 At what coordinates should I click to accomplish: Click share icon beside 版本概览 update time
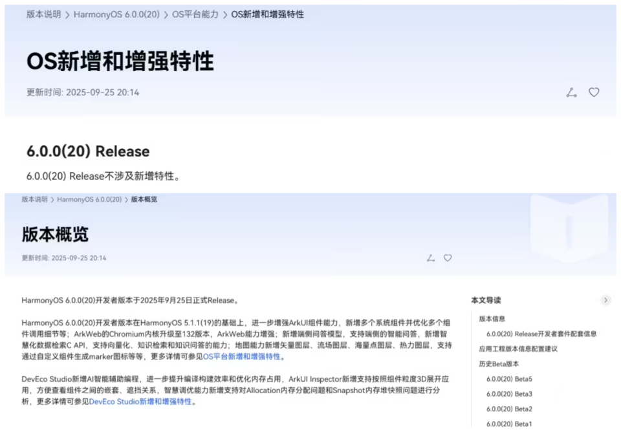(x=431, y=258)
